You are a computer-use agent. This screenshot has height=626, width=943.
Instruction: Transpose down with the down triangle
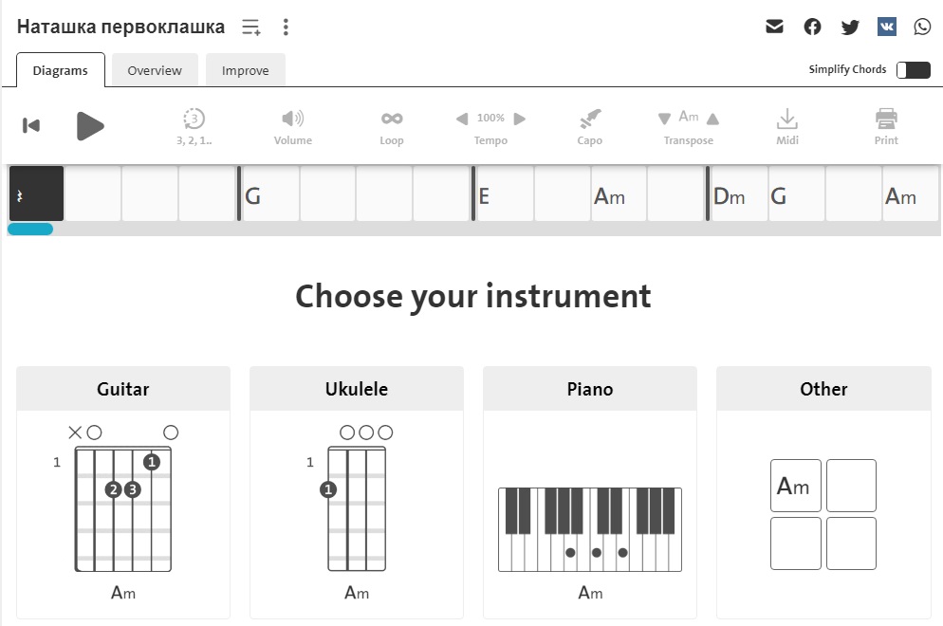tap(664, 119)
